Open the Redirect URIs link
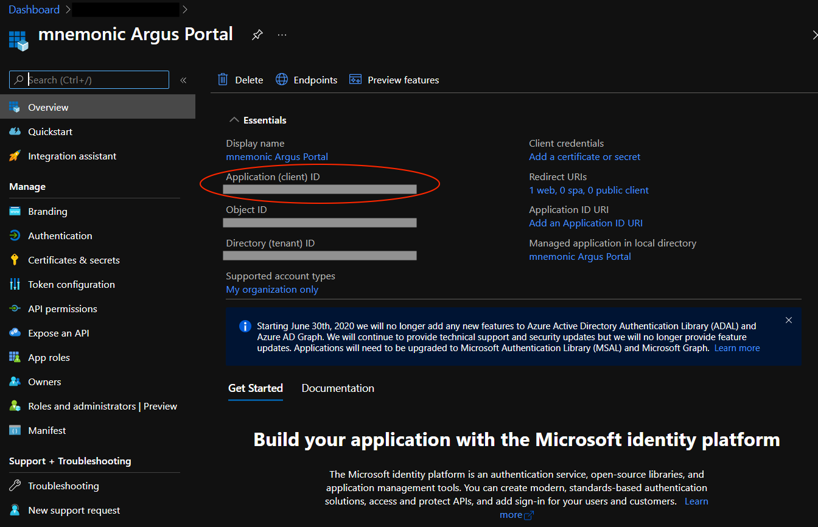818x527 pixels. click(x=589, y=190)
